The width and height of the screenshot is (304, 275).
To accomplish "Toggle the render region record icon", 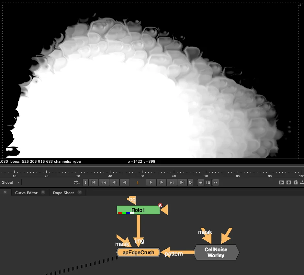I will point(288,182).
